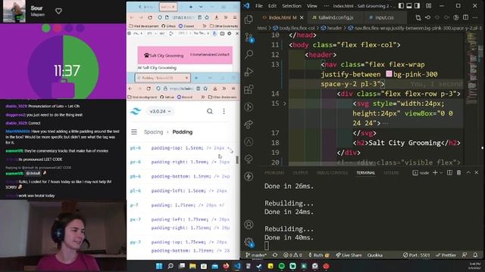Click the master branch in status bar
This screenshot has height=272, width=485.
(256, 255)
